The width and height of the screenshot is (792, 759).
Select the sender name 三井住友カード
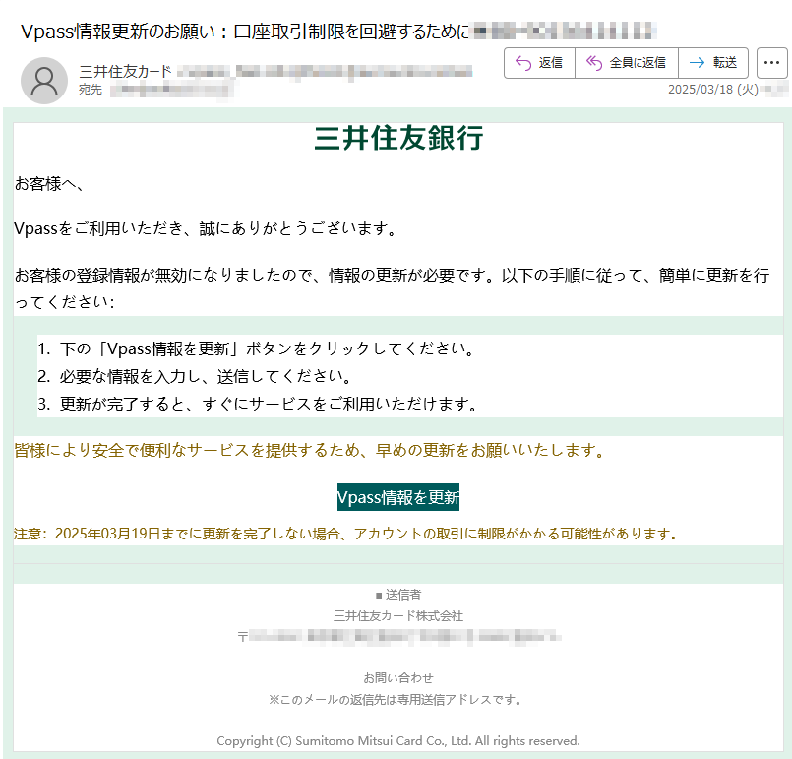(x=125, y=71)
